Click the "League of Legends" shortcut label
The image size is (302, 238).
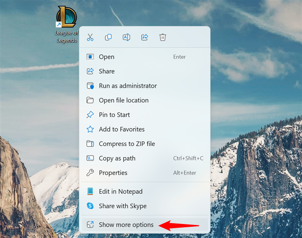[x=67, y=37]
